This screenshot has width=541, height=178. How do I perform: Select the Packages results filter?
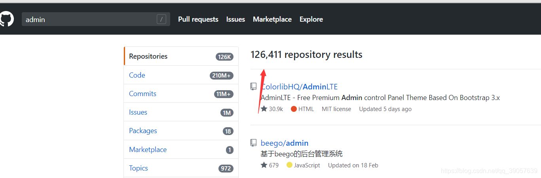(x=181, y=130)
